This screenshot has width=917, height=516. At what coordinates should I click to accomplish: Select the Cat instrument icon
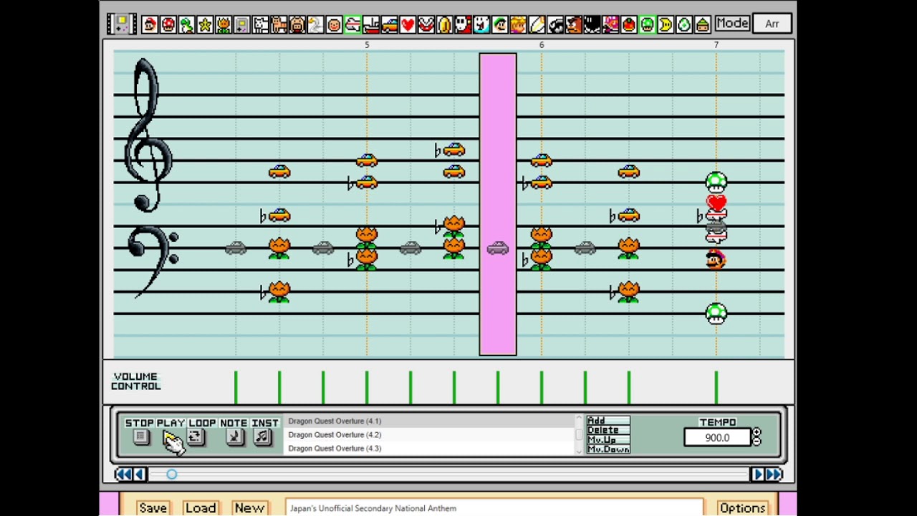pyautogui.click(x=279, y=25)
